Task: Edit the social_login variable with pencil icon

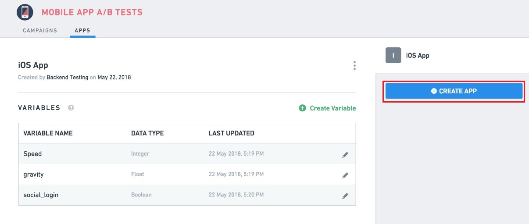Action: pyautogui.click(x=345, y=196)
